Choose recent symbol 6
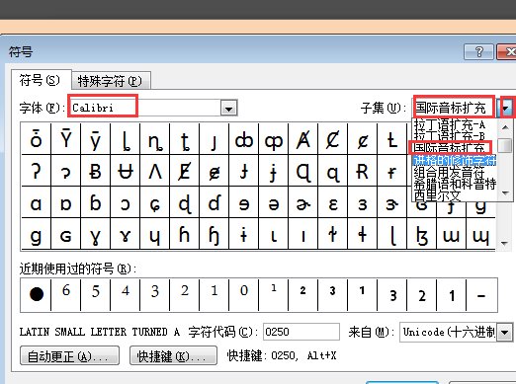516x384 pixels. [x=66, y=294]
